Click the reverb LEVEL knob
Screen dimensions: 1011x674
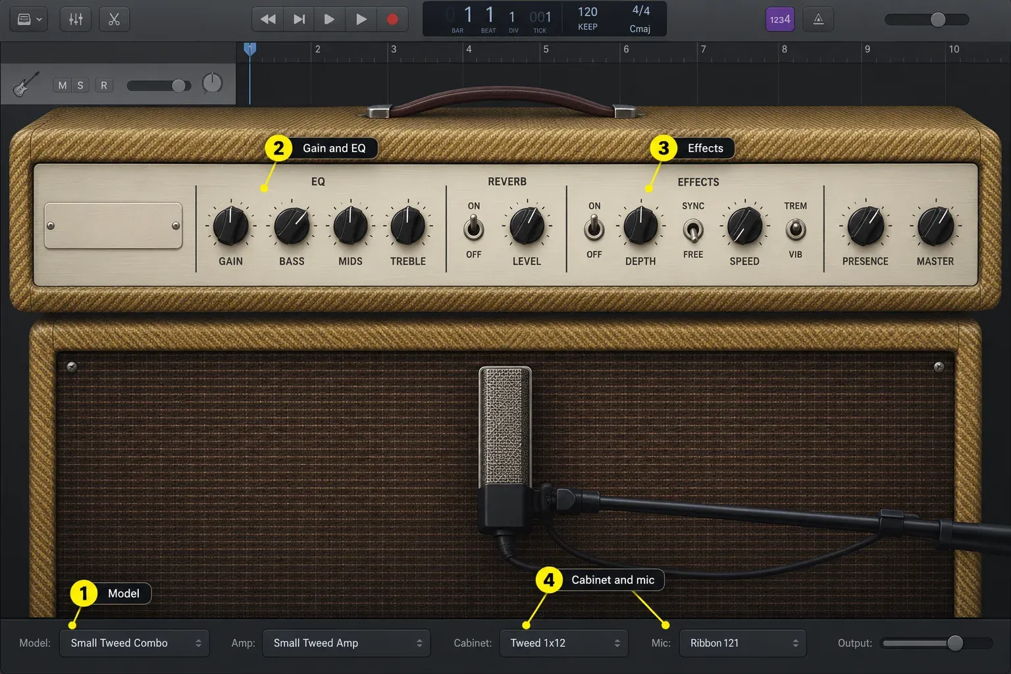527,226
